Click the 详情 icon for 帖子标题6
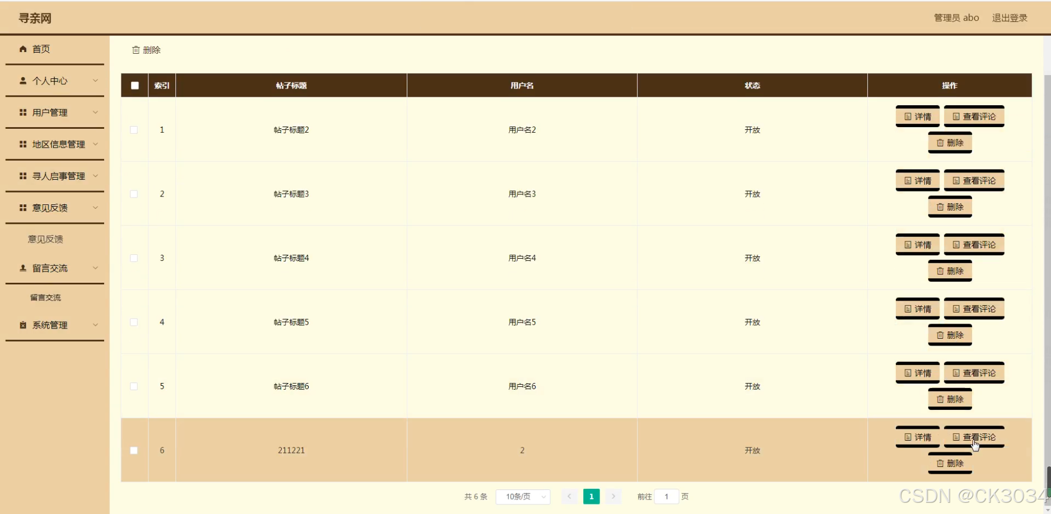Screen dimensions: 1051x514 [908, 373]
